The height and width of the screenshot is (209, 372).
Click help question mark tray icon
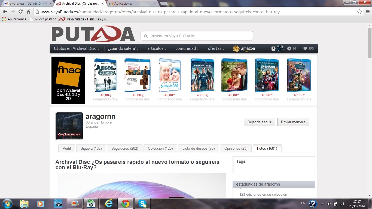pyautogui.click(x=313, y=204)
